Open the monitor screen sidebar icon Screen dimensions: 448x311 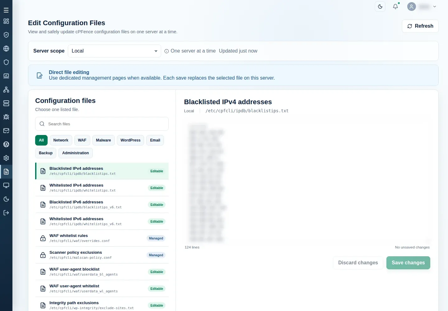(6, 185)
